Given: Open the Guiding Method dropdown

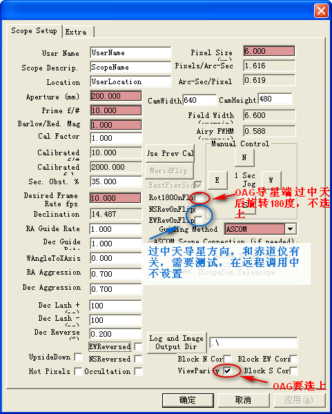Looking at the screenshot, I should tap(291, 229).
